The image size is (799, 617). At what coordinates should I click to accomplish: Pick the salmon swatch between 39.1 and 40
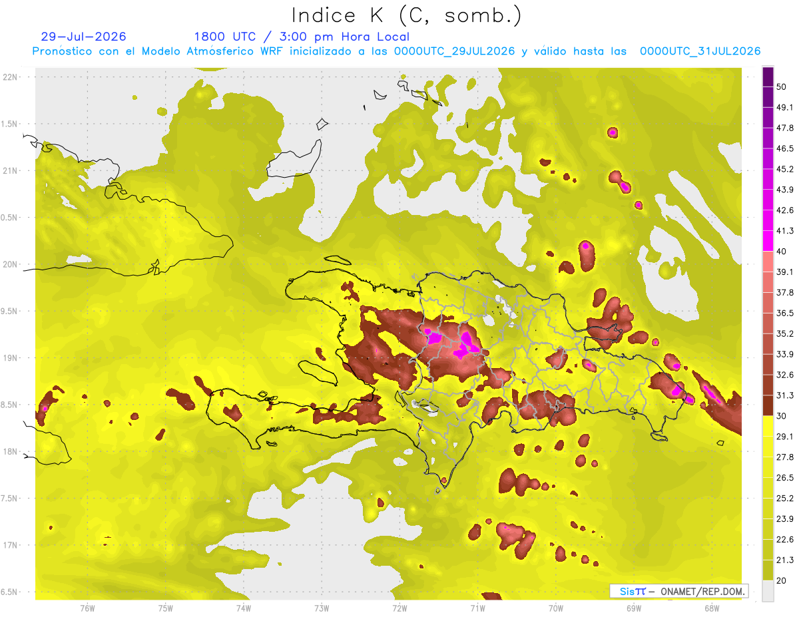pos(768,262)
